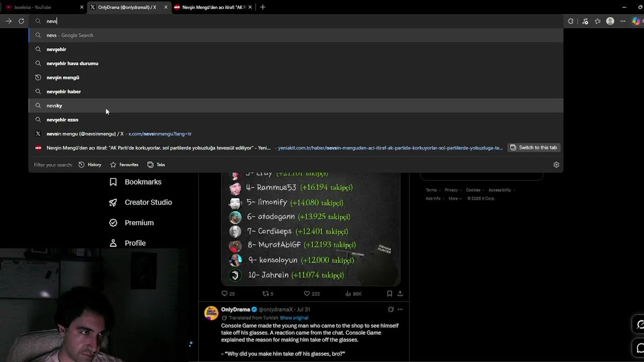Switch to the Jeoeleisa YouTube tab

click(x=44, y=7)
